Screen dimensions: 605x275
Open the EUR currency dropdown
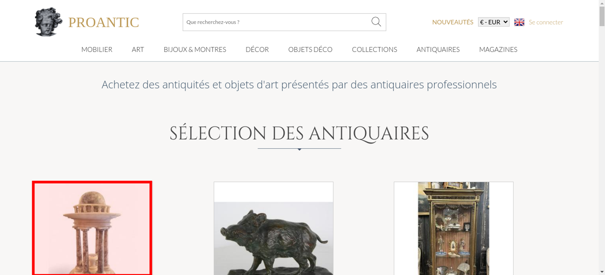[x=494, y=22]
